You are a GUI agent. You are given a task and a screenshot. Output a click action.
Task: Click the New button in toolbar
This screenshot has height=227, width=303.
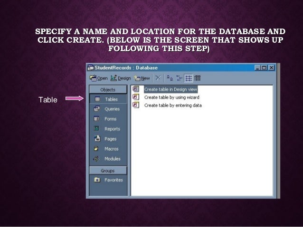[142, 78]
